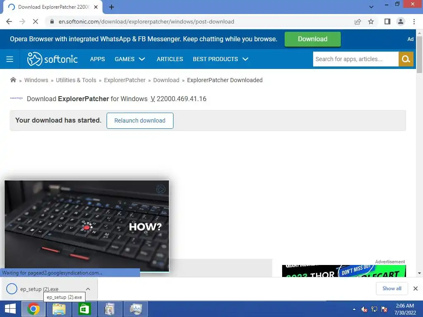423x317 pixels.
Task: Open Action Center flag icon
Action: point(384,309)
